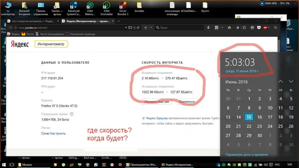This screenshot has height=168, width=299.
Task: Click РУС language indicator
Action: click(277, 165)
